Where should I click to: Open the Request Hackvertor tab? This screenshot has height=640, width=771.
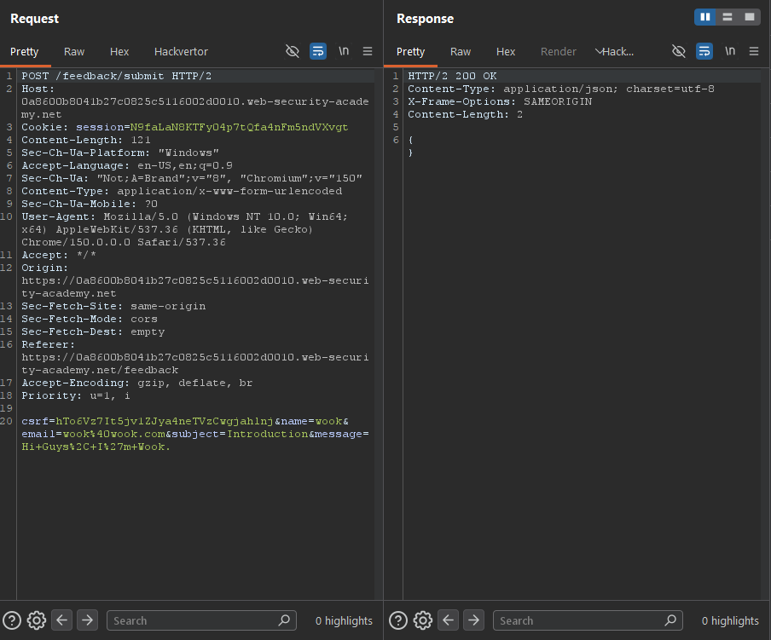tap(181, 52)
